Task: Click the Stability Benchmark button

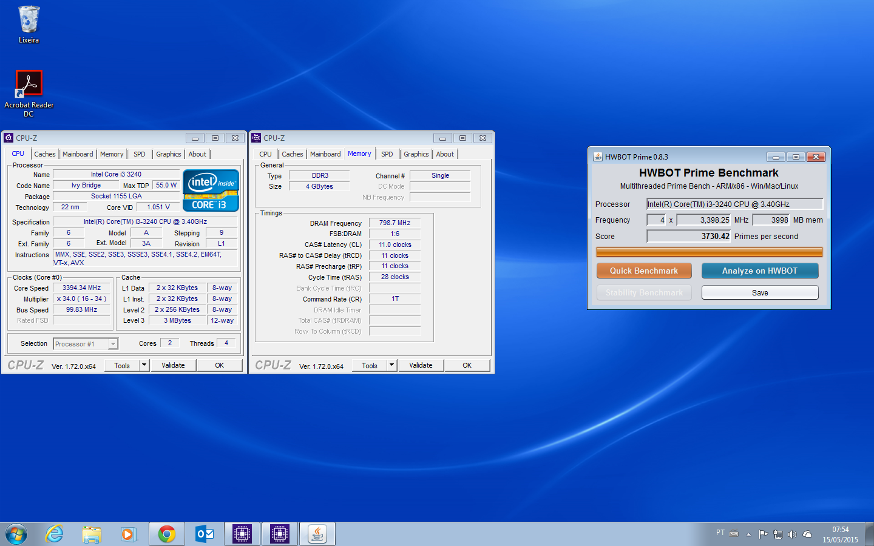Action: [644, 292]
